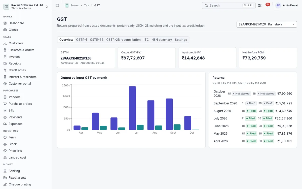302x189 pixels.
Task: Click the ₹22,27,866 July amount
Action: tap(283, 118)
